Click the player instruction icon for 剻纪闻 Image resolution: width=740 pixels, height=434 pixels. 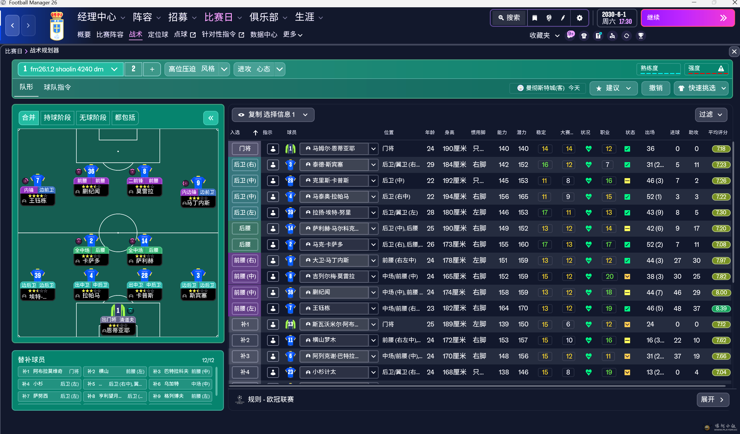tap(273, 292)
